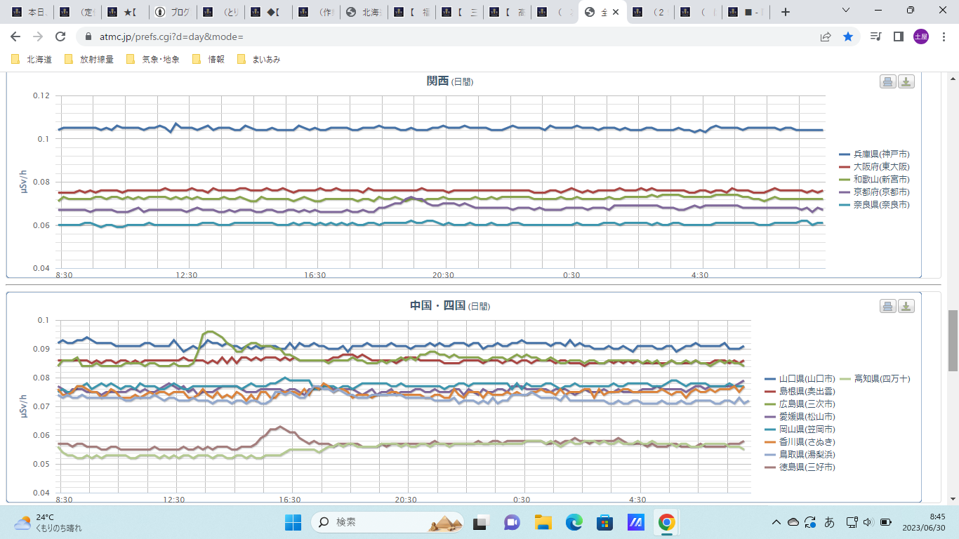The image size is (959, 539).
Task: Open the まいあみ bookmark folder
Action: coord(259,60)
